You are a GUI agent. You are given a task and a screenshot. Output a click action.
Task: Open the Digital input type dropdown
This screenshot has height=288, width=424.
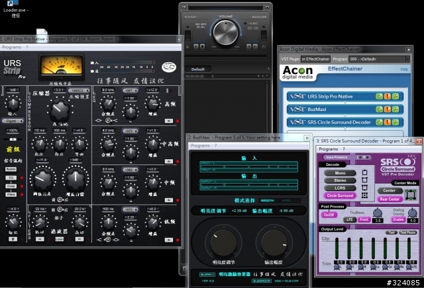click(13, 121)
